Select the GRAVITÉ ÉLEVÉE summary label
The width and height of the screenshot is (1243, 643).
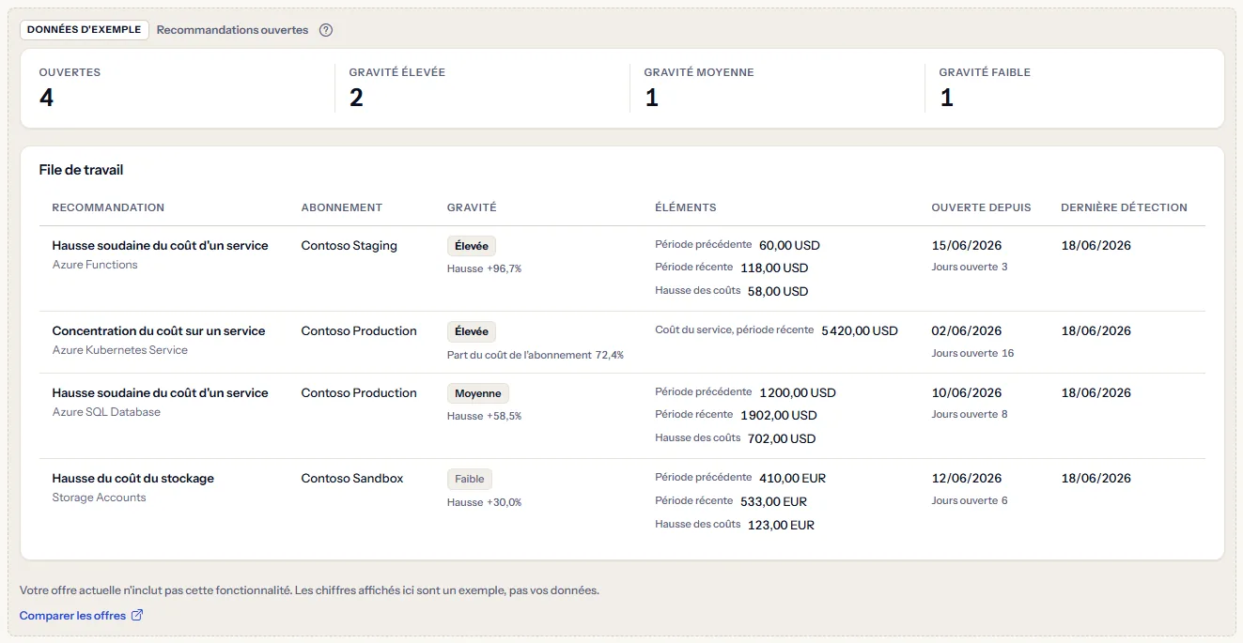(x=397, y=72)
